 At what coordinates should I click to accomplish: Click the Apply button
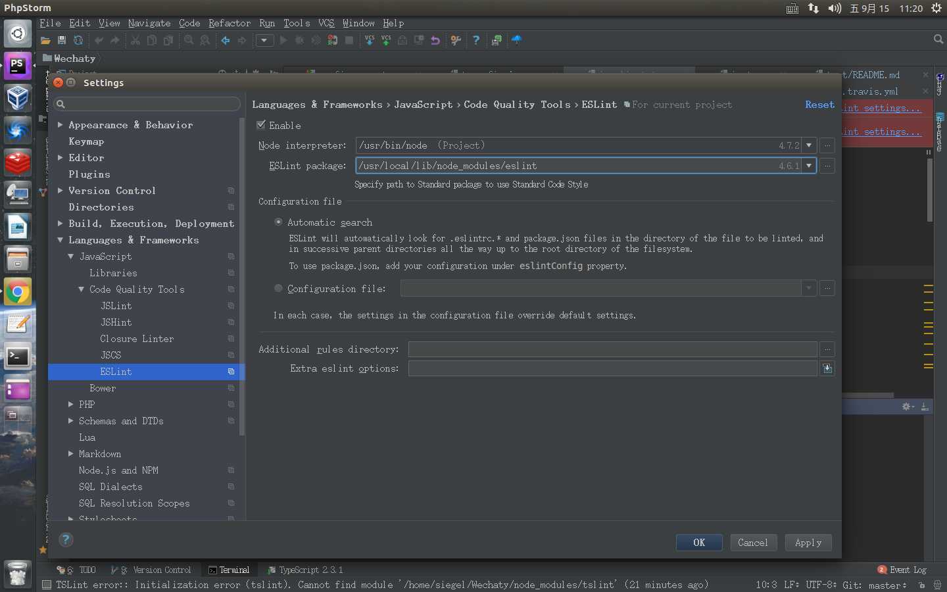click(x=808, y=543)
